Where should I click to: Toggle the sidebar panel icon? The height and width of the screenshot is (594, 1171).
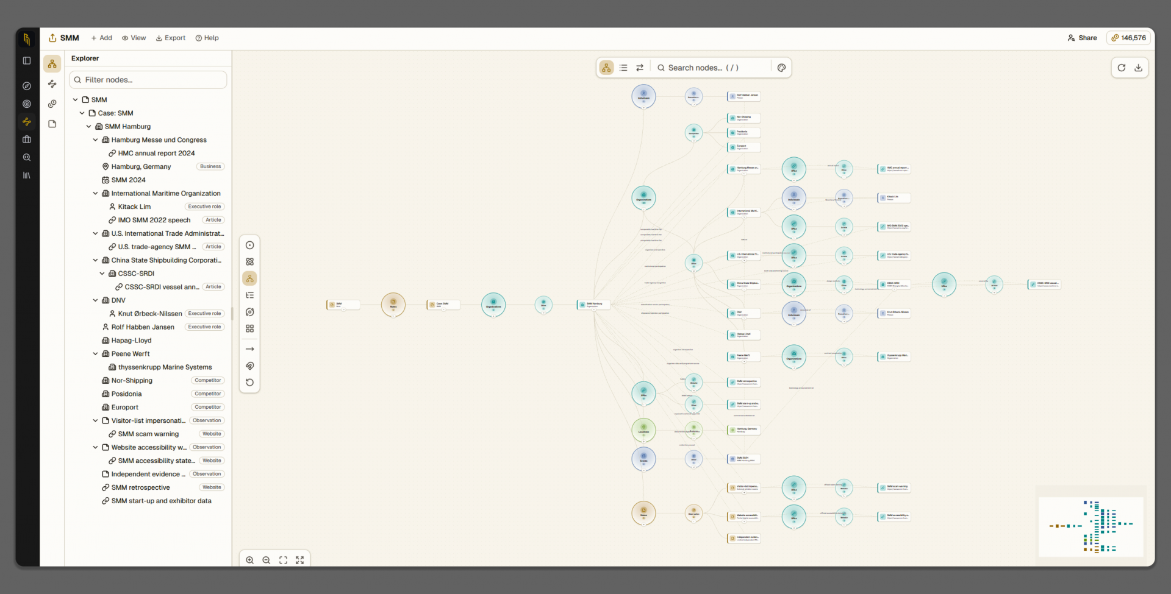pyautogui.click(x=27, y=60)
